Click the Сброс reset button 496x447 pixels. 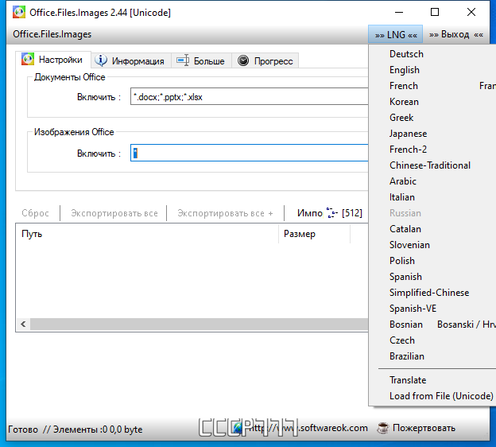[36, 213]
